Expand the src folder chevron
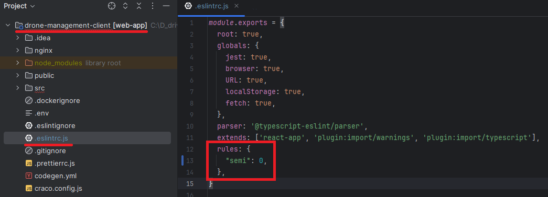This screenshot has width=548, height=197. coord(17,88)
